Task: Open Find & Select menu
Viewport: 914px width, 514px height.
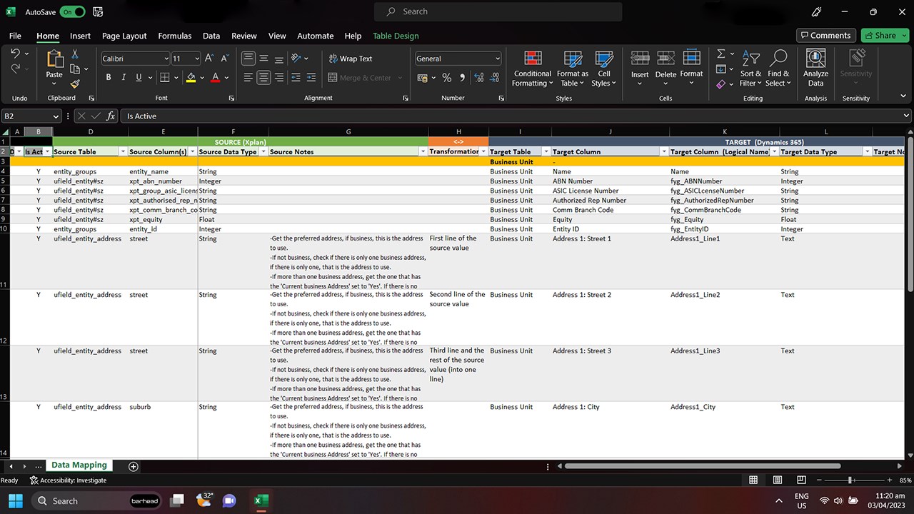Action: (778, 69)
